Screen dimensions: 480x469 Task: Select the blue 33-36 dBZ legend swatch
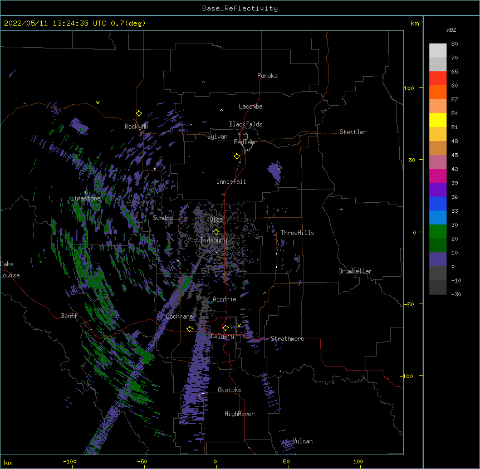click(438, 203)
